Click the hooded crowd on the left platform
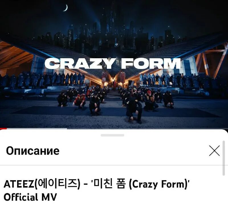 coord(42,80)
